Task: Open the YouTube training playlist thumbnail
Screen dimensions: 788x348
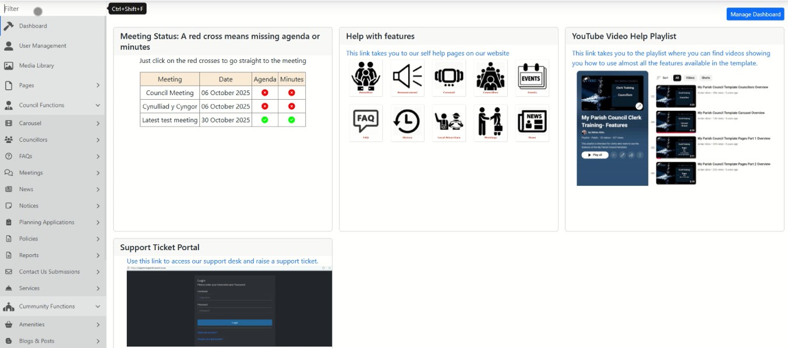Action: (612, 128)
